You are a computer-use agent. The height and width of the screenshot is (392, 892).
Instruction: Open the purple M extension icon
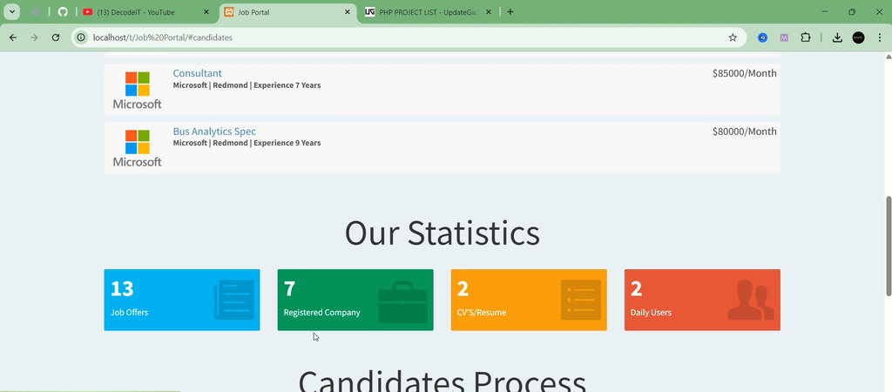pyautogui.click(x=784, y=37)
